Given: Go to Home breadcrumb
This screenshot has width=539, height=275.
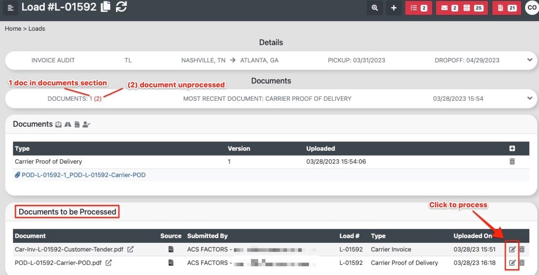Looking at the screenshot, I should [x=13, y=29].
